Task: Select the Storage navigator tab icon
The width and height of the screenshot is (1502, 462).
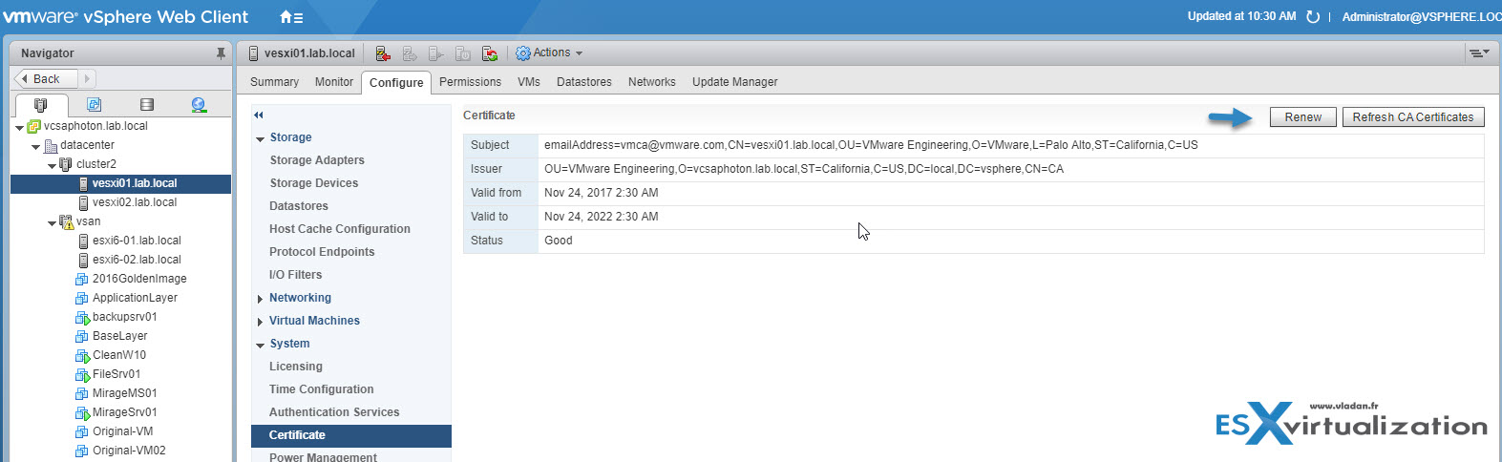Action: pos(146,105)
